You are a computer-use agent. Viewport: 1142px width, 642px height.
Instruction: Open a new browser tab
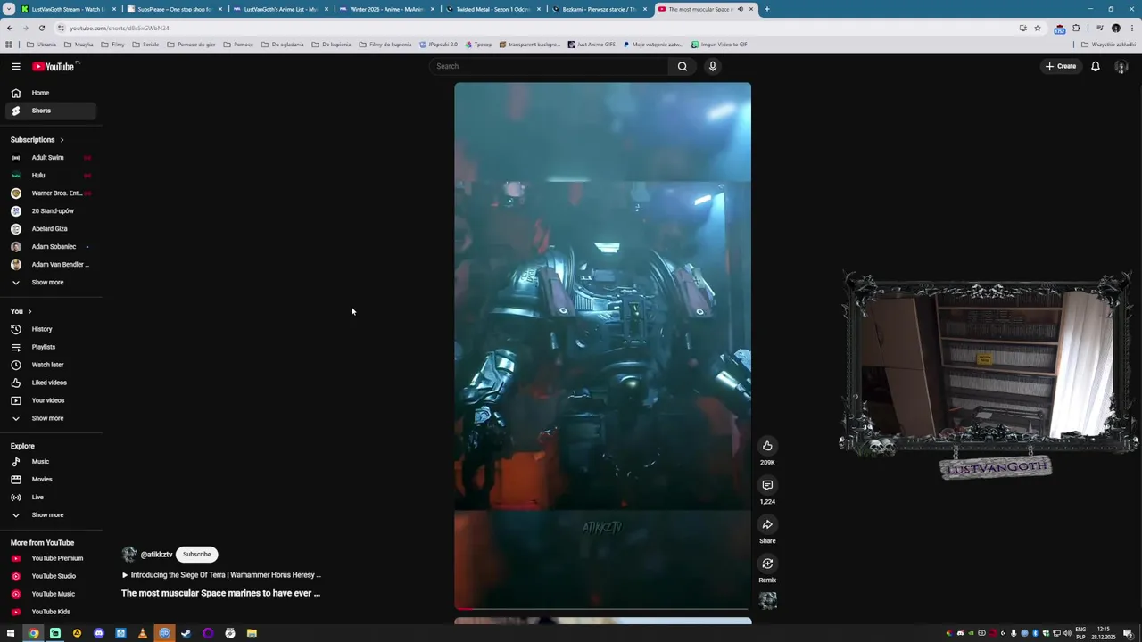(x=767, y=9)
